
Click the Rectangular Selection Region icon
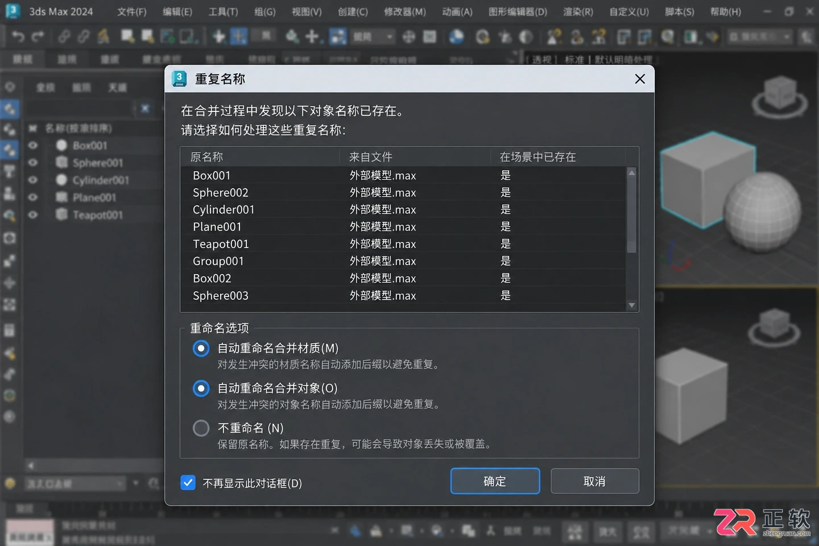(168, 37)
